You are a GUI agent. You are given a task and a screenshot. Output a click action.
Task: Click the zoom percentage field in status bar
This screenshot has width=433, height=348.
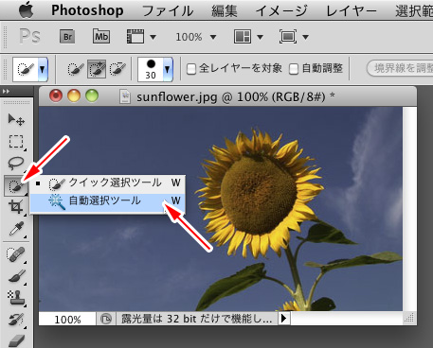(x=67, y=319)
